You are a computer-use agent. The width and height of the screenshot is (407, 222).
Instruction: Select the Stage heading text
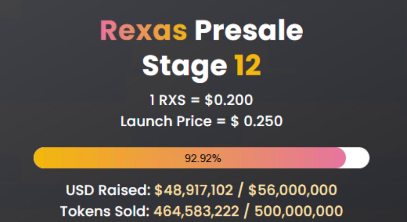click(185, 65)
